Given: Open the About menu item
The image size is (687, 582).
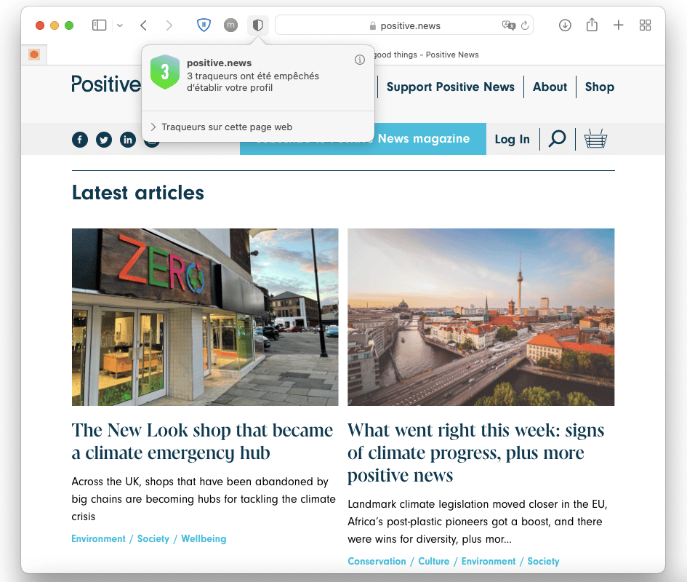Looking at the screenshot, I should click(x=550, y=87).
